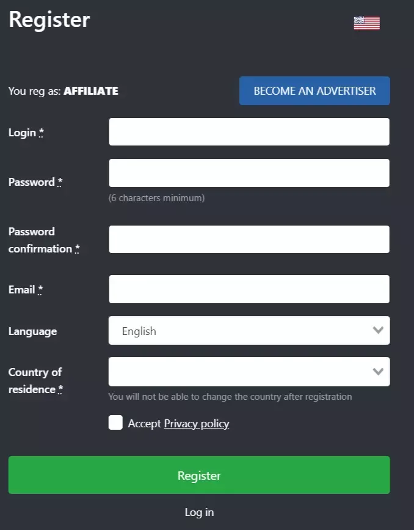Focus the Login input field
This screenshot has width=414, height=530.
pos(249,132)
